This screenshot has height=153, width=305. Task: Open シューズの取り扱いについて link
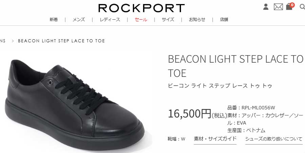[274, 139]
